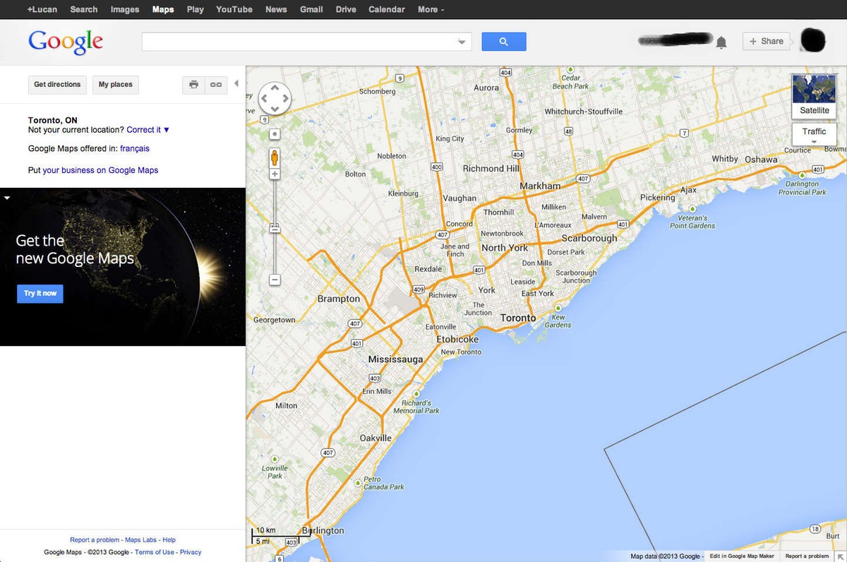This screenshot has width=847, height=562.
Task: Click the Share button
Action: 766,42
